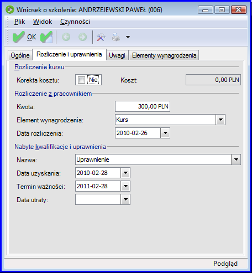This screenshot has height=273, width=252.
Task: Click the Data uzyskania date field
Action: coord(98,173)
